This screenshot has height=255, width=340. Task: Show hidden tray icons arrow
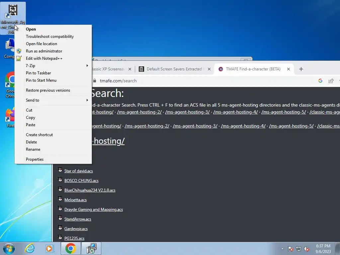pyautogui.click(x=282, y=249)
